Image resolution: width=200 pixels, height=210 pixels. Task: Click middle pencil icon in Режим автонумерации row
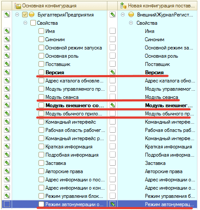click(113, 204)
